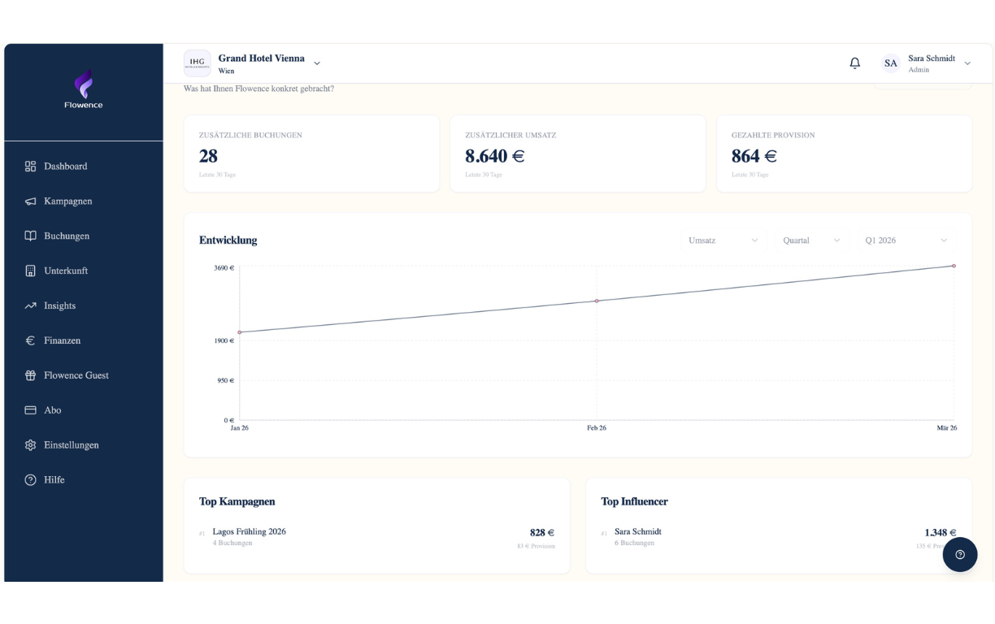Click the Hilfe question mark icon
Screen dimensions: 995x624
(x=30, y=480)
